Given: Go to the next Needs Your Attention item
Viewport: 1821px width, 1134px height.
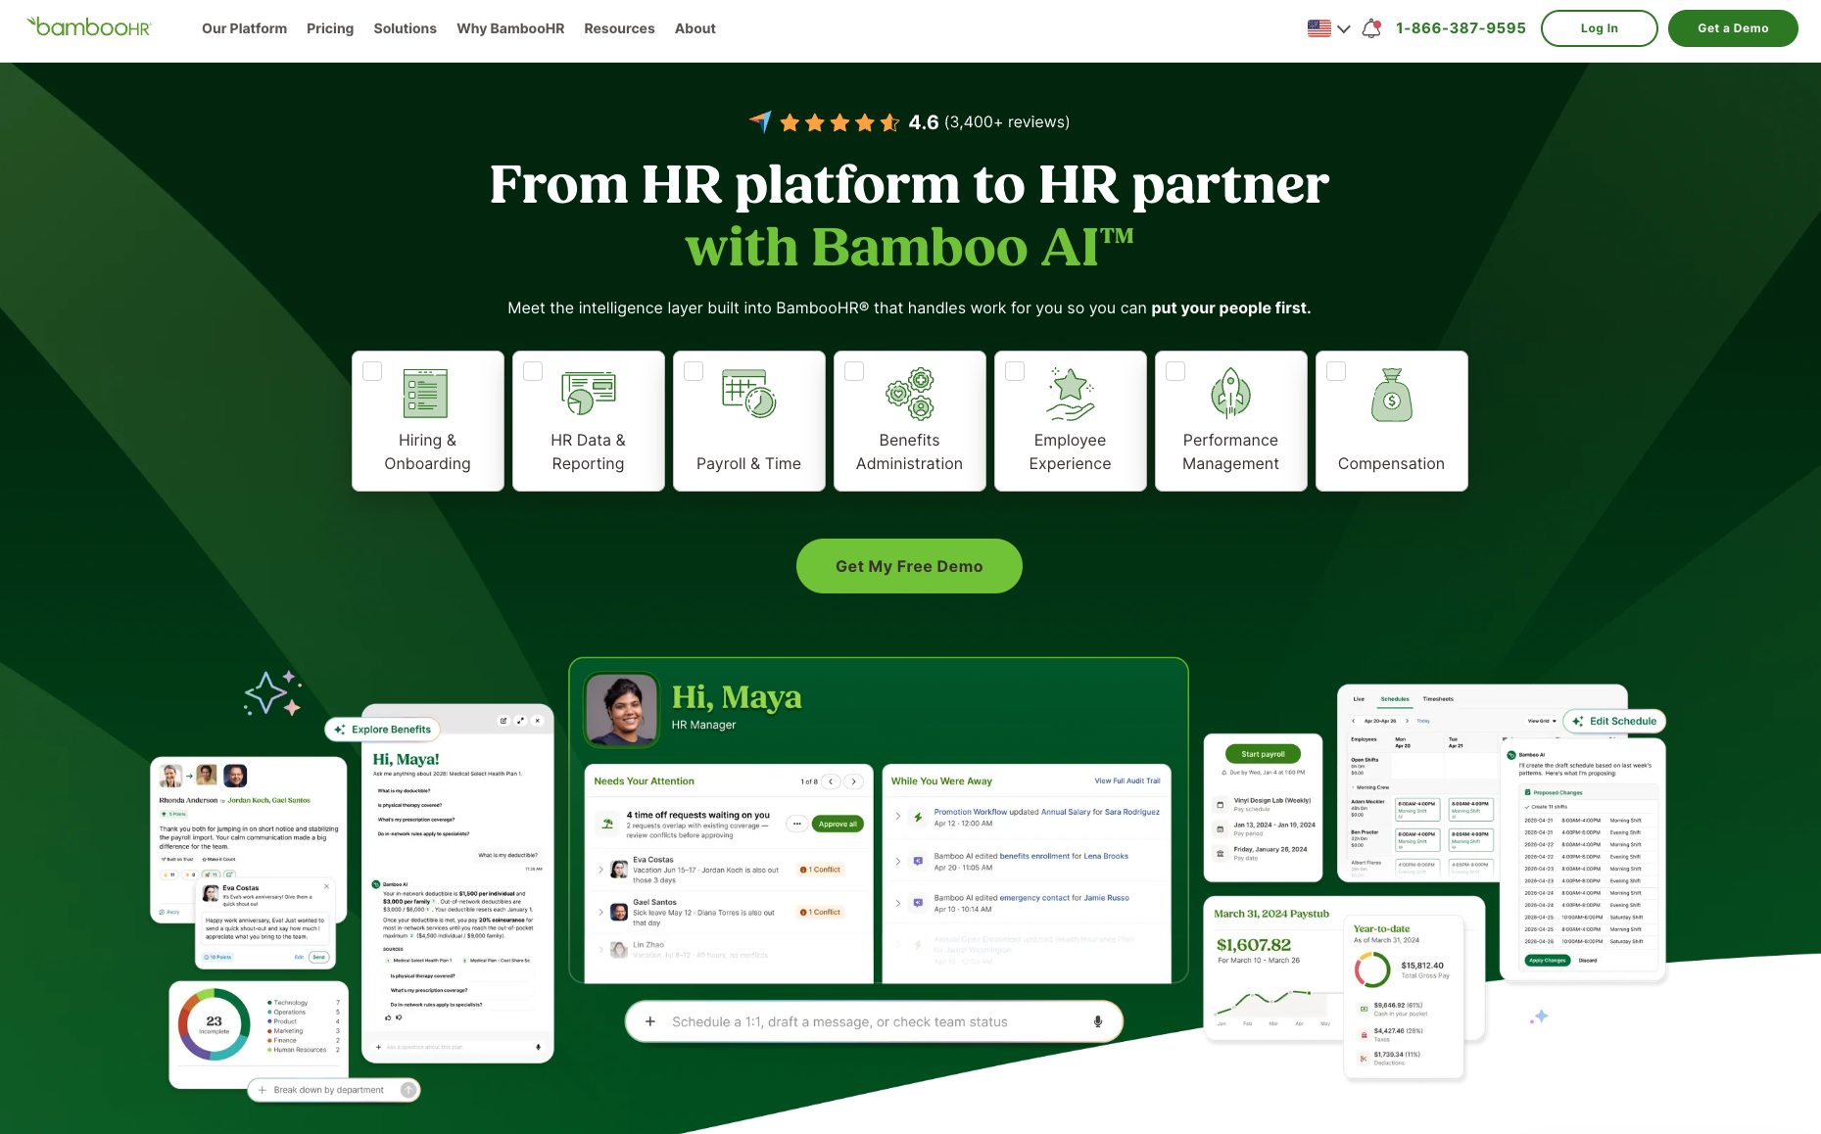Looking at the screenshot, I should pos(854,781).
